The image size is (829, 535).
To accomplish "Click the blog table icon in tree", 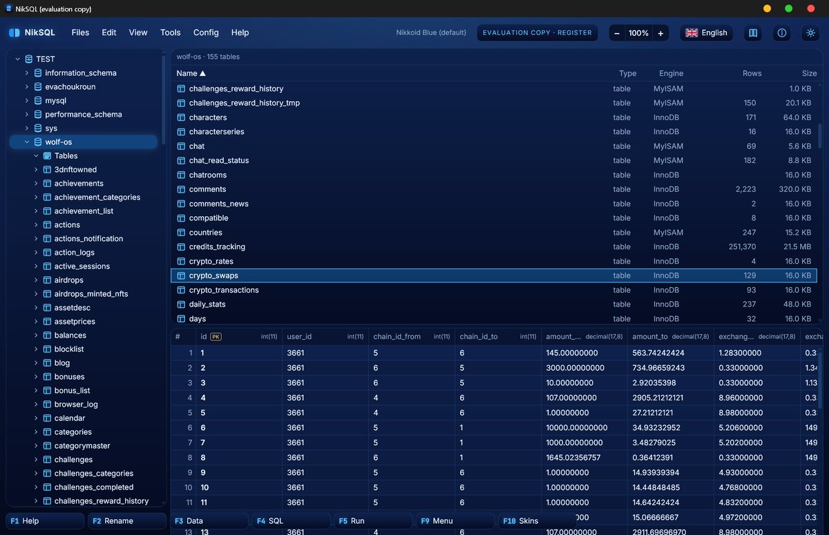I will [47, 363].
